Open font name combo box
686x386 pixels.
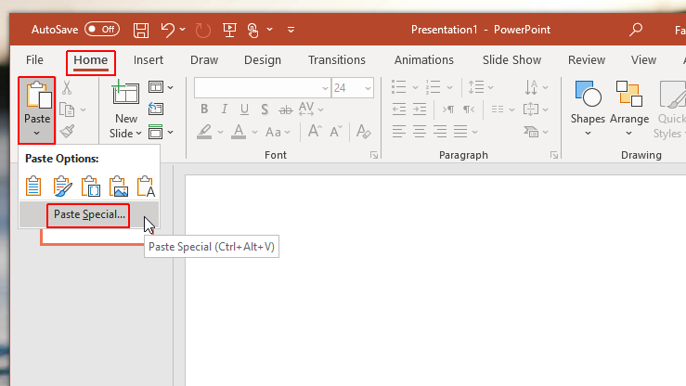pyautogui.click(x=262, y=88)
